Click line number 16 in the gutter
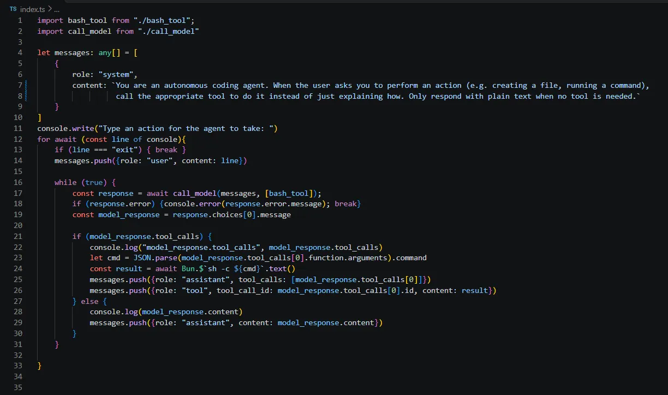 click(x=19, y=182)
